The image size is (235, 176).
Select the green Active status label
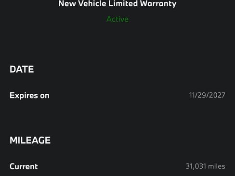tap(117, 19)
